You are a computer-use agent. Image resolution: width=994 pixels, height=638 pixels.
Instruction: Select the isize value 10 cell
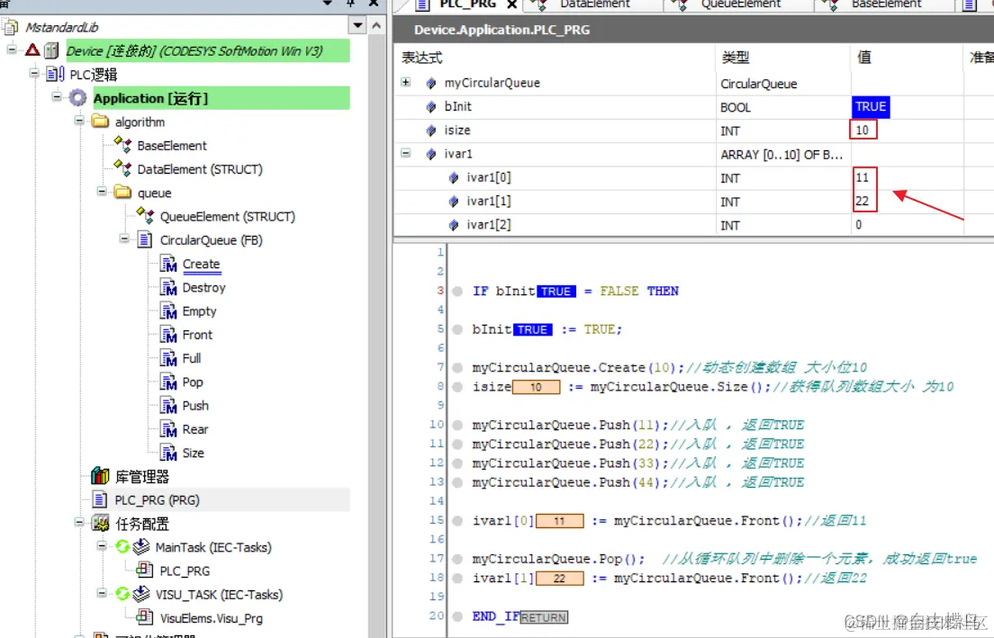click(863, 130)
